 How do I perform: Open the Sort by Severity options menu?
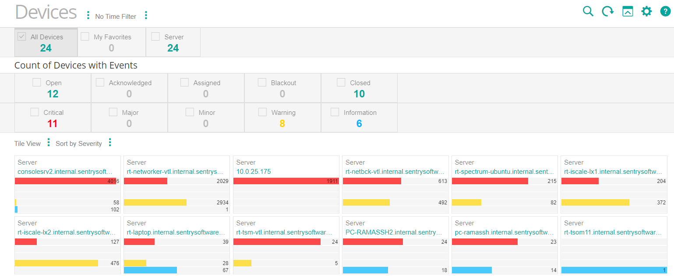[x=109, y=143]
